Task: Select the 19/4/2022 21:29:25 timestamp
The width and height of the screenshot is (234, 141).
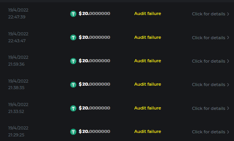Action: point(18,131)
